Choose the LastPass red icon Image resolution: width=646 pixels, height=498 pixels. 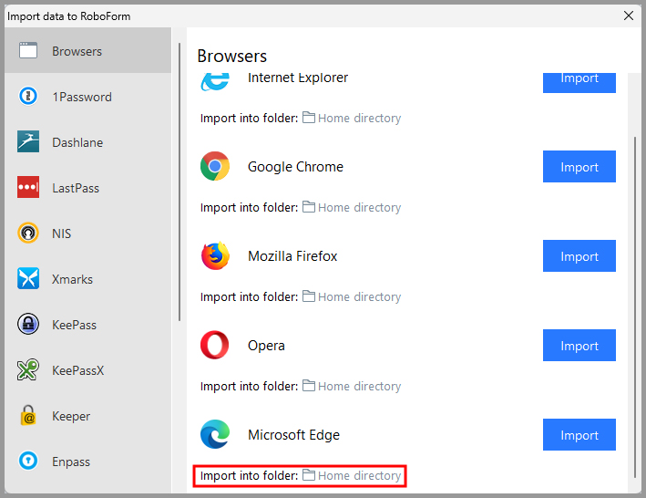(28, 188)
